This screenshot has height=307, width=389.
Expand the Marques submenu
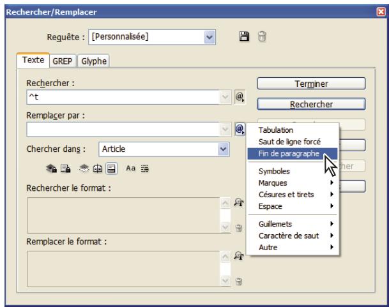(x=293, y=183)
